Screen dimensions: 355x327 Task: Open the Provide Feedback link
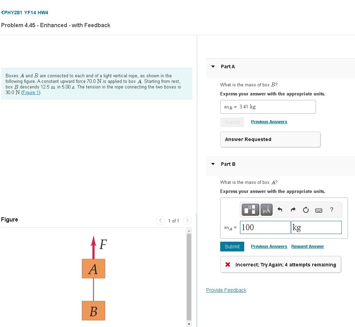coord(226,290)
